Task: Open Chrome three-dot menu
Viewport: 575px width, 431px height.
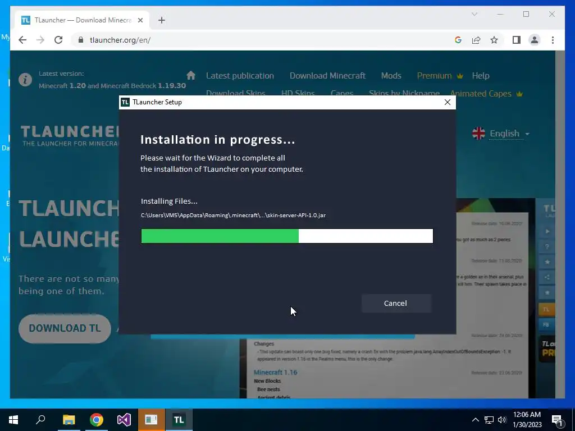Action: point(553,40)
